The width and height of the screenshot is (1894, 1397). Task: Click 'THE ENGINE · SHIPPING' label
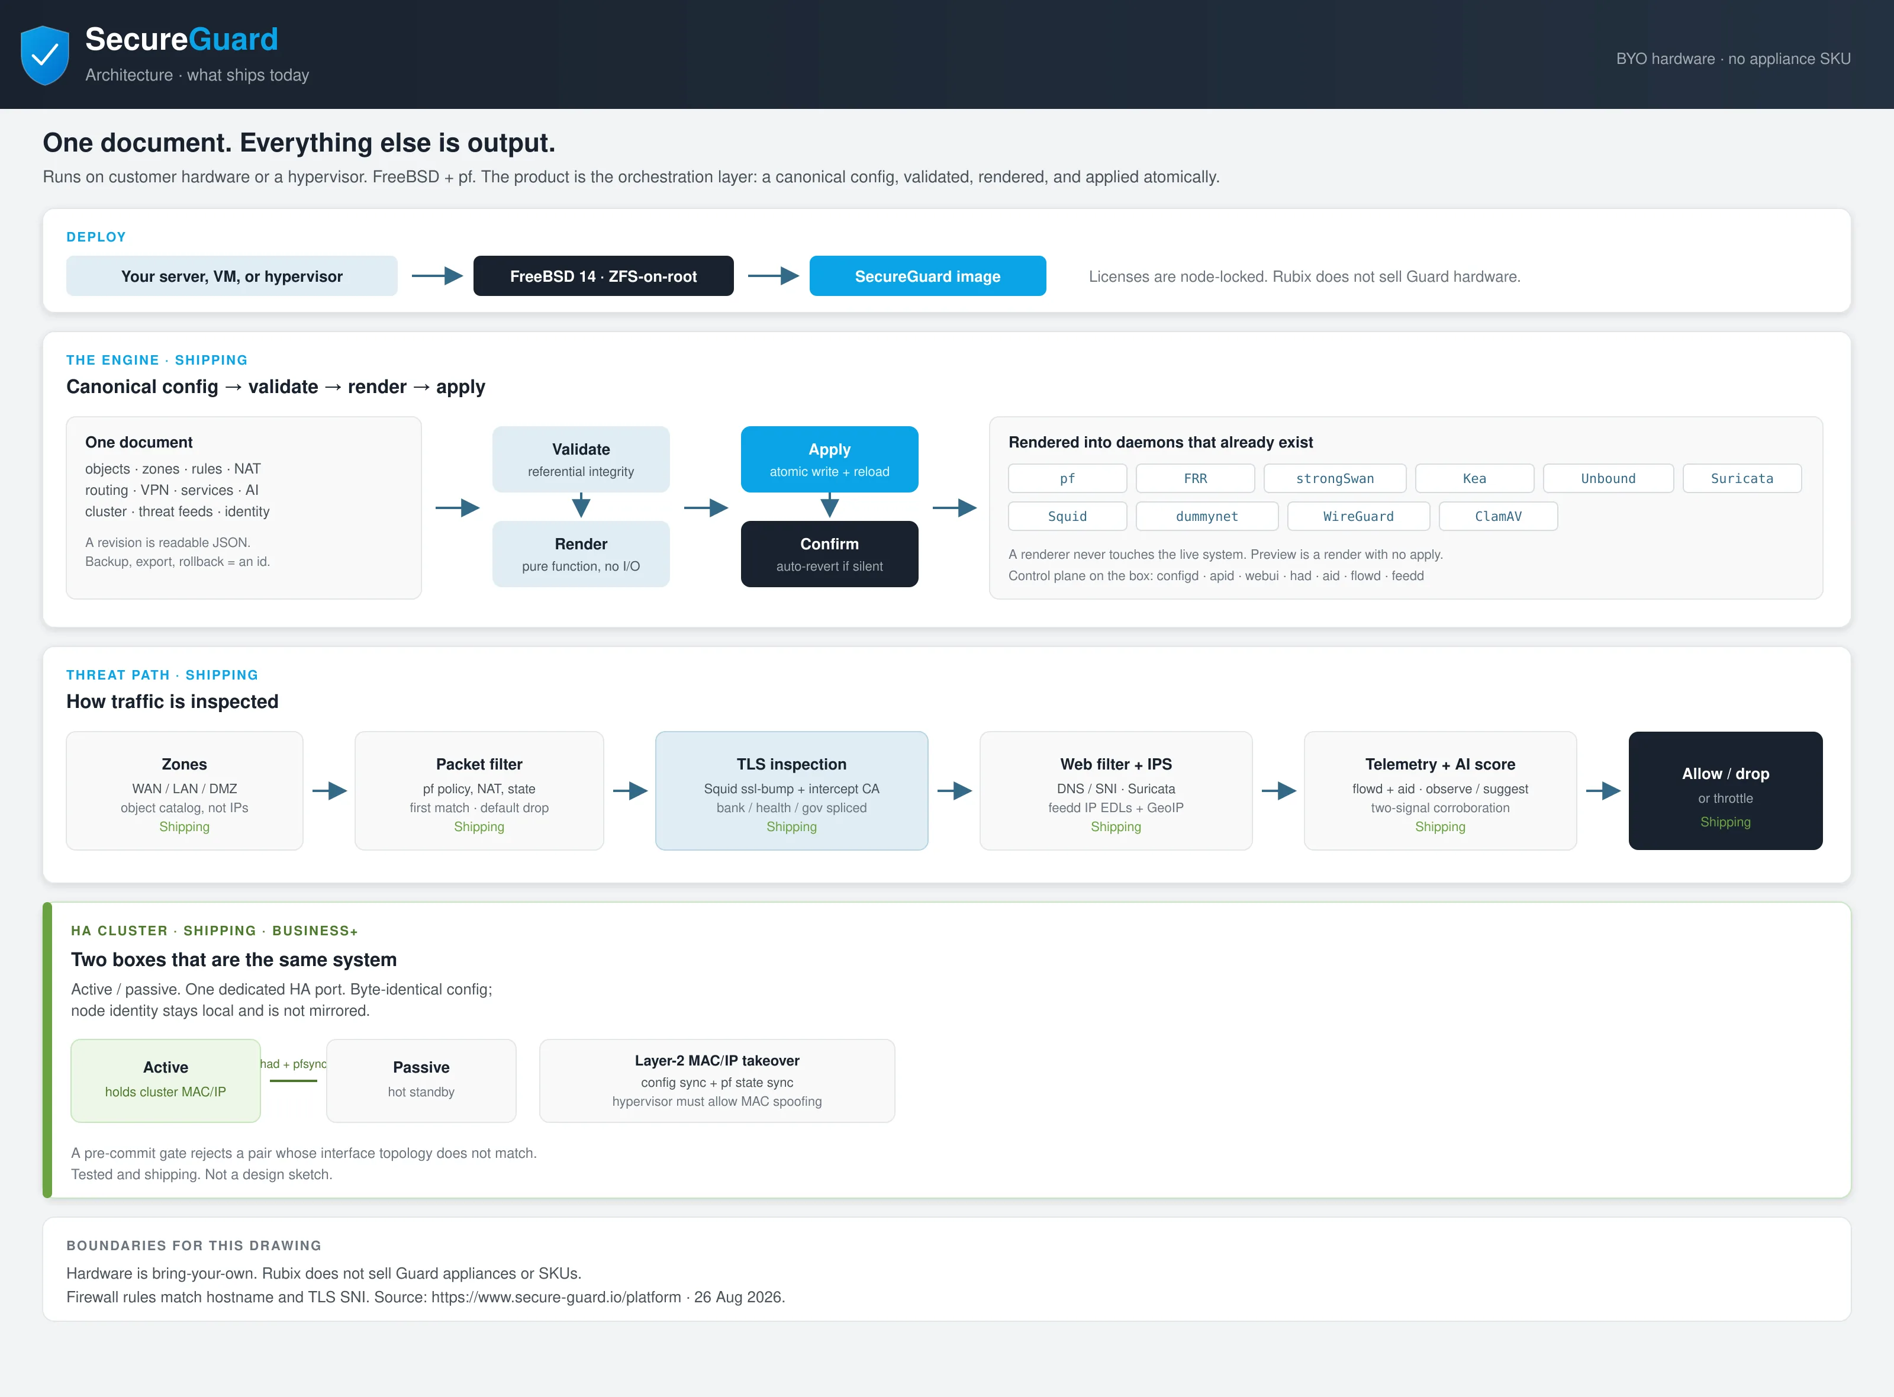157,359
